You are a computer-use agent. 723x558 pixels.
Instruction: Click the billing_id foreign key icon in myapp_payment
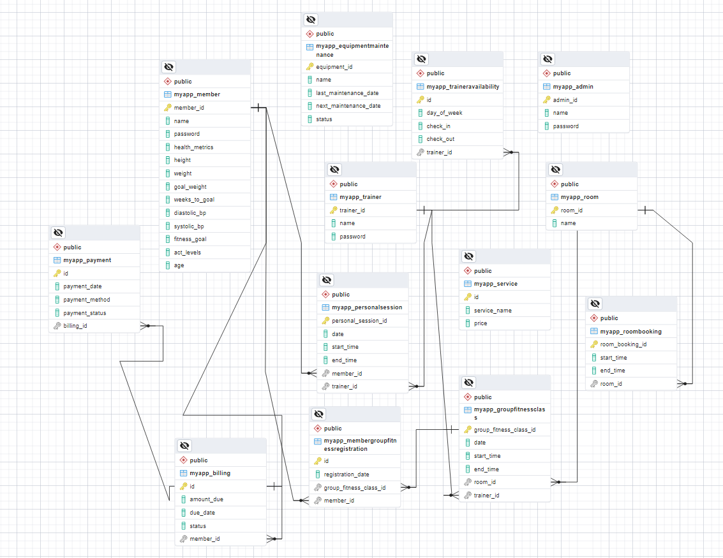point(57,326)
